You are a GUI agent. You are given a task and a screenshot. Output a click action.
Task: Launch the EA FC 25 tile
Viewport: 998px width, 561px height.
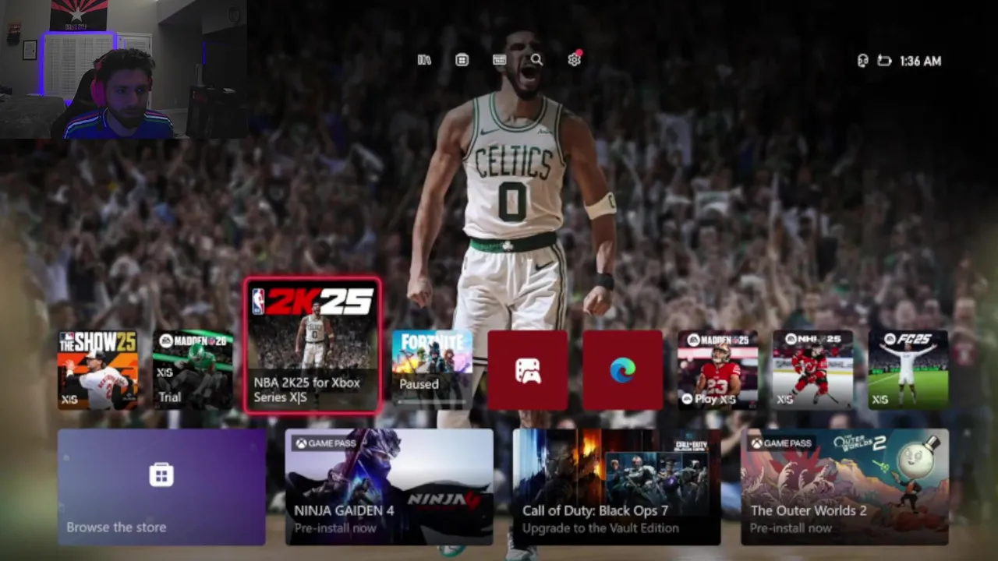908,370
